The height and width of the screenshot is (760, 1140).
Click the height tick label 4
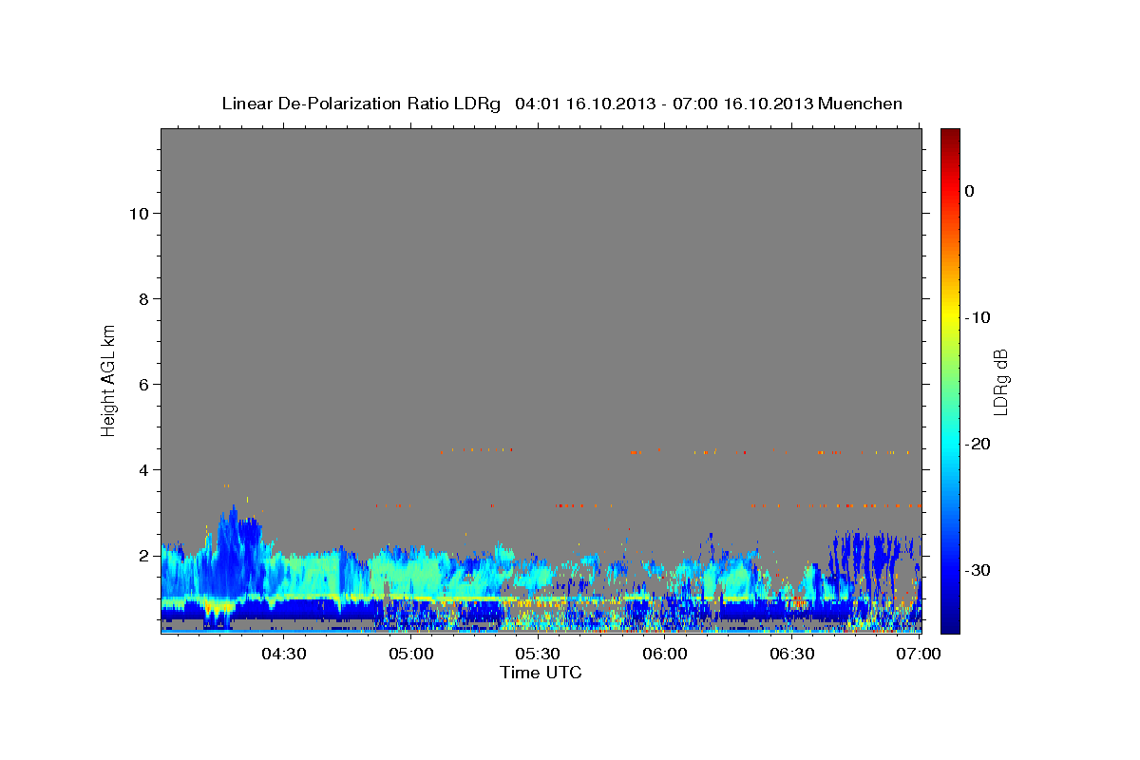click(142, 469)
